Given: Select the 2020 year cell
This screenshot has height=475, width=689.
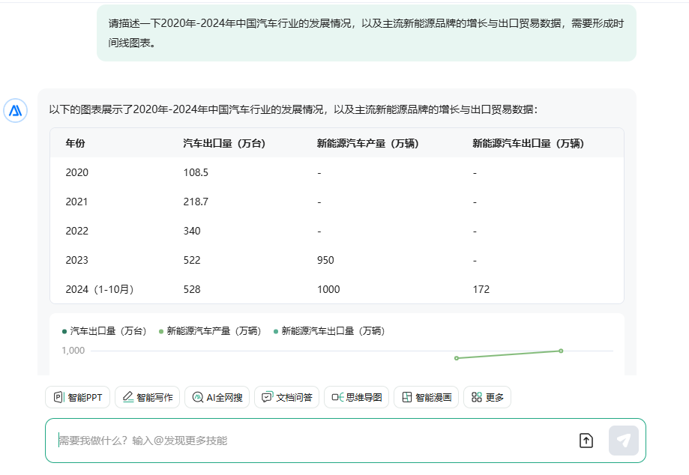Looking at the screenshot, I should click(77, 172).
